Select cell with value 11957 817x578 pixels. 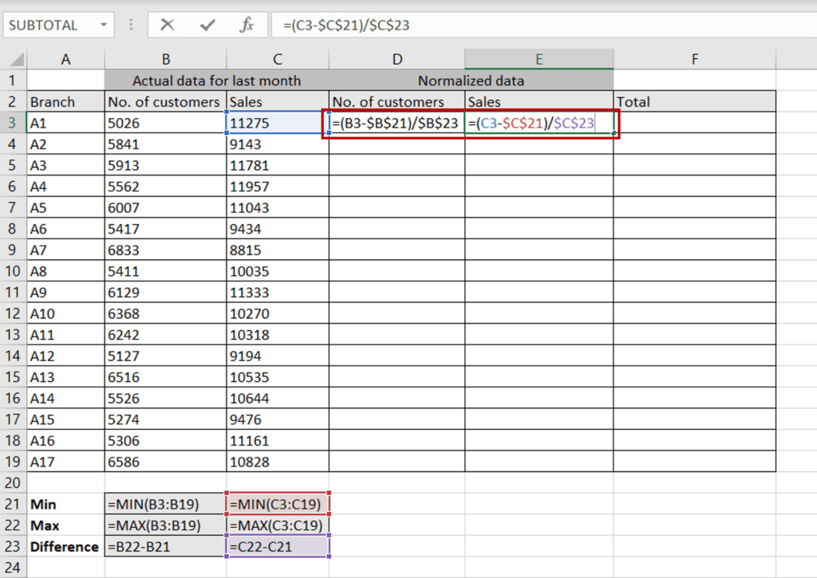pos(278,187)
